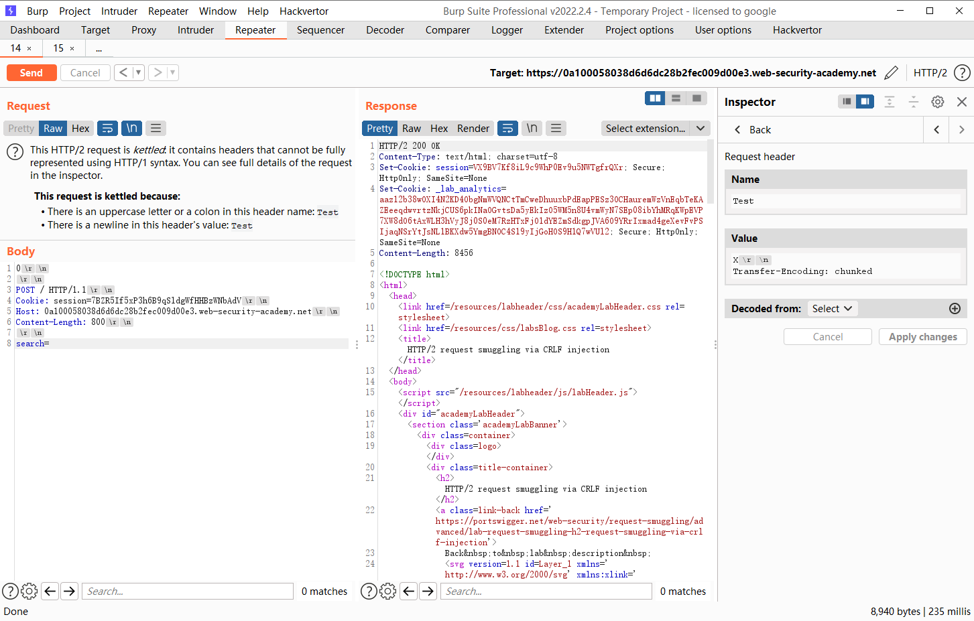Viewport: 974px width, 621px height.
Task: Click Cancel button in Inspector
Action: pos(828,337)
